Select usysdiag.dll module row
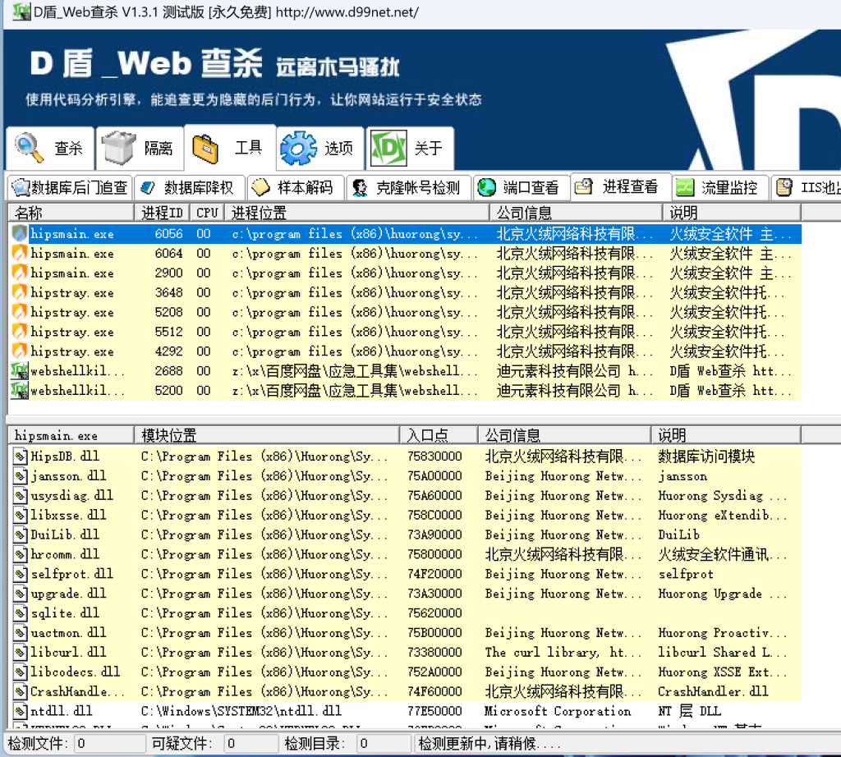This screenshot has height=757, width=841. tap(405, 495)
